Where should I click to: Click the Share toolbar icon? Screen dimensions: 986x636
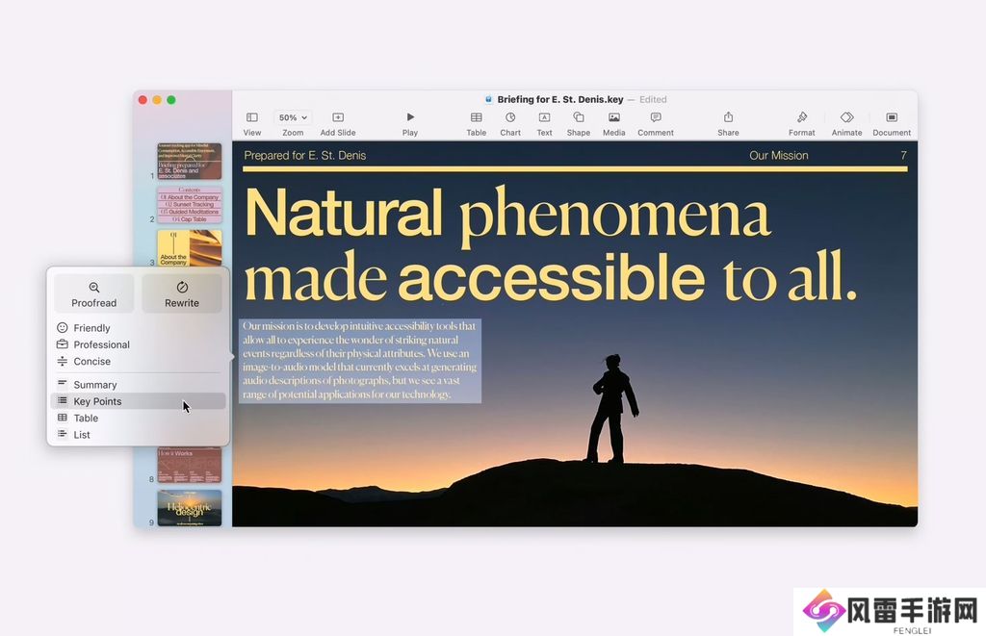tap(729, 117)
